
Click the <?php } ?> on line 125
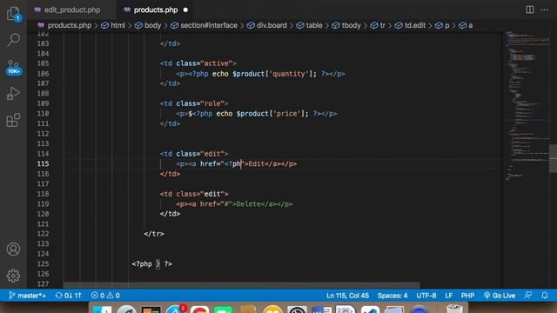pyautogui.click(x=152, y=264)
